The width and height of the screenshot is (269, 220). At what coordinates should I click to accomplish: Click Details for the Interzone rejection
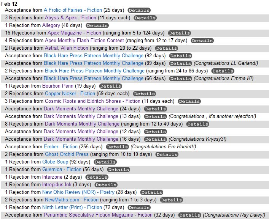click(97, 177)
